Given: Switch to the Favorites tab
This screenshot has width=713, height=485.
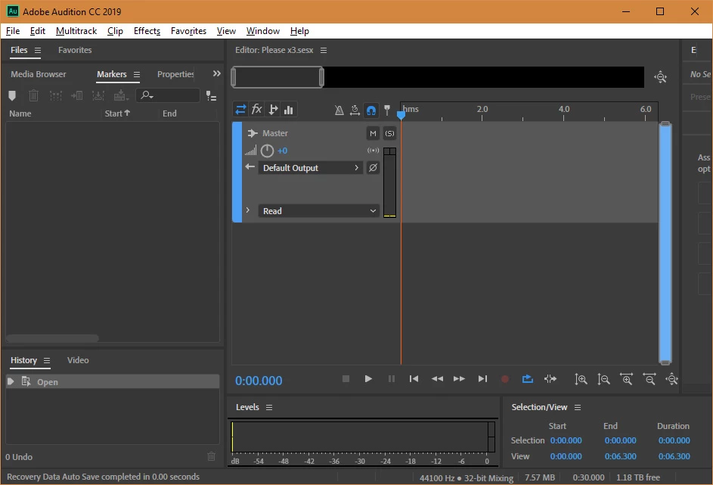Looking at the screenshot, I should coord(75,50).
